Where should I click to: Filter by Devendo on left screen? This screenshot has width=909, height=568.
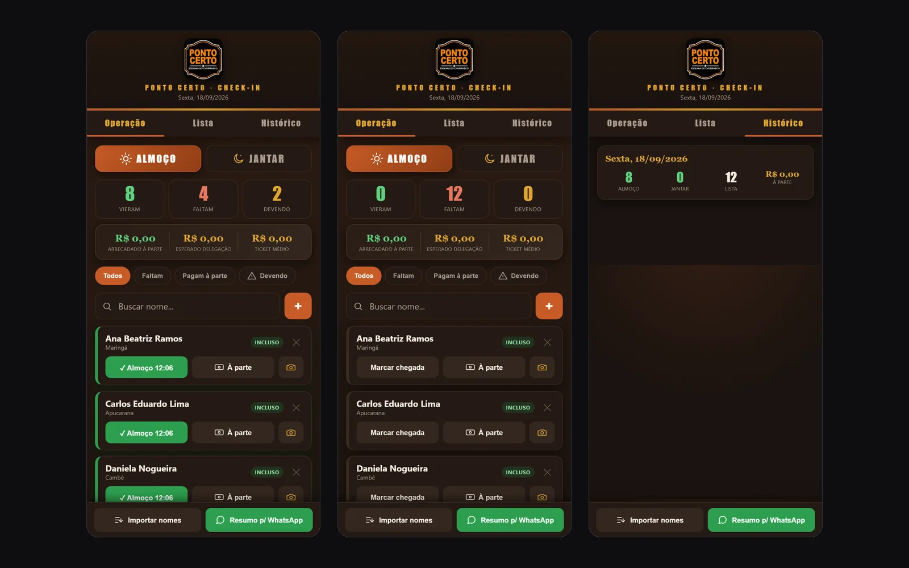267,276
